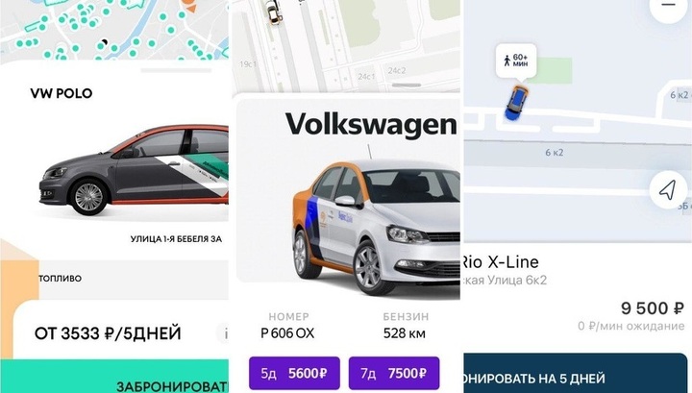Pull up the VW Polo card drag handle

point(177,70)
